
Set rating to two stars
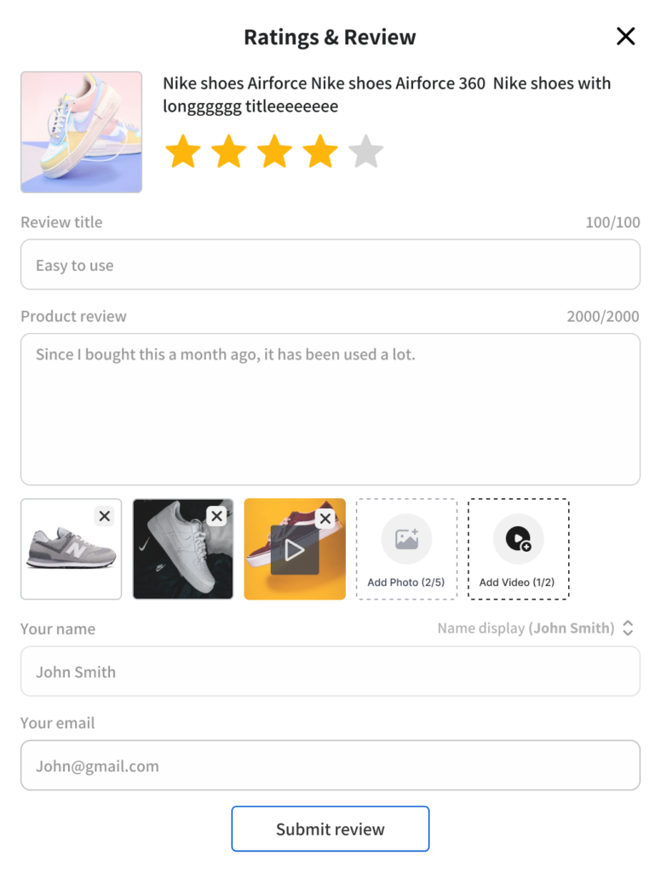(228, 152)
